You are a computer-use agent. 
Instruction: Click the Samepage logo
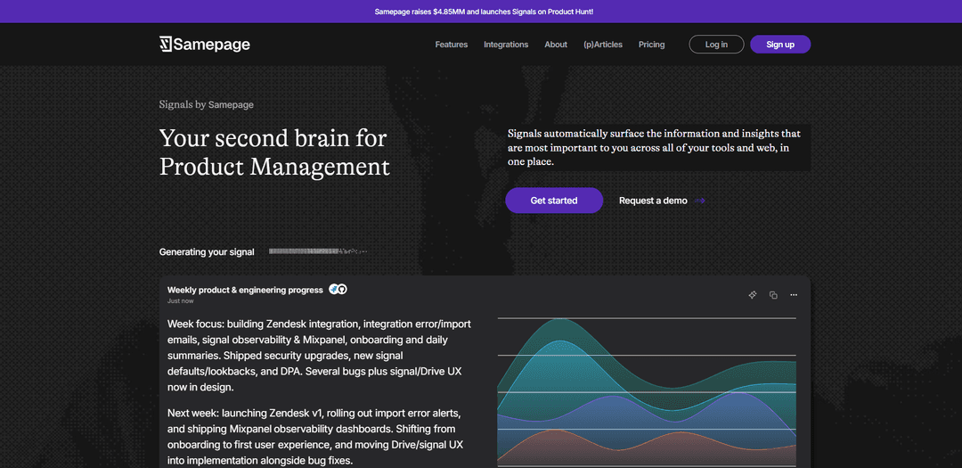point(204,45)
